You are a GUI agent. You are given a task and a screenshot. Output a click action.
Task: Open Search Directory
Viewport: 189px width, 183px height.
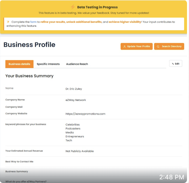(x=169, y=46)
